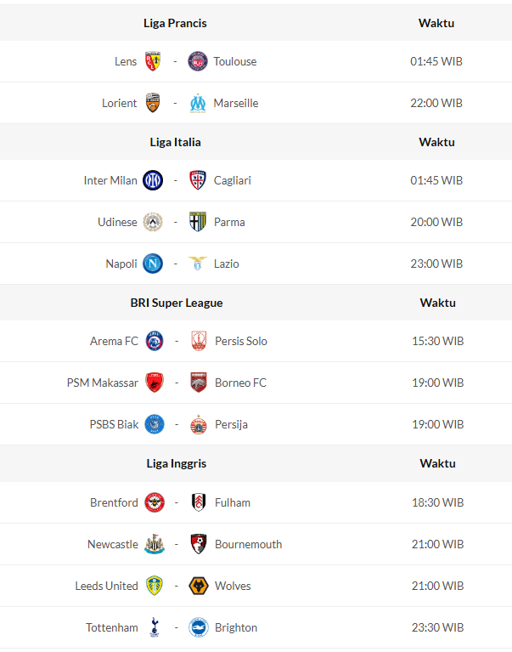Click the BRI Super League header
The height and width of the screenshot is (652, 512).
point(177,303)
